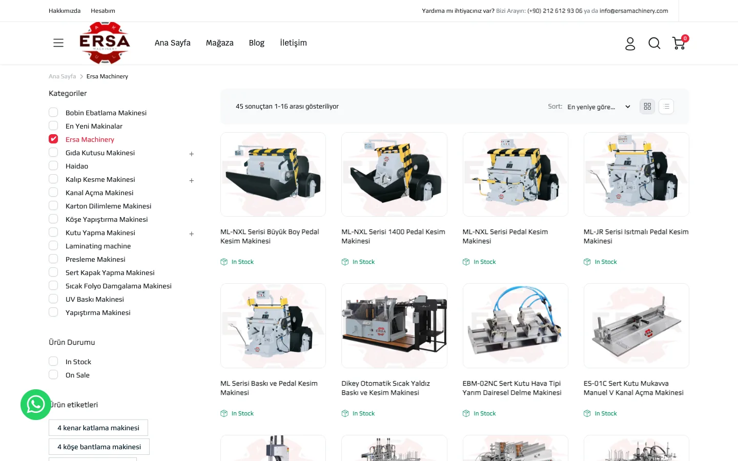Screen dimensions: 738x461
Task: Open the Mağaza menu item
Action: point(220,43)
